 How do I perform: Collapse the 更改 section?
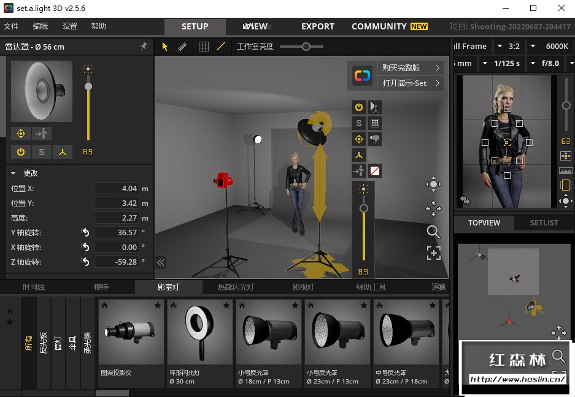(x=14, y=173)
